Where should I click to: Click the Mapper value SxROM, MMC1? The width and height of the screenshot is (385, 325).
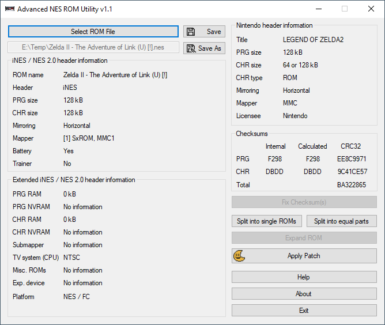coord(90,138)
